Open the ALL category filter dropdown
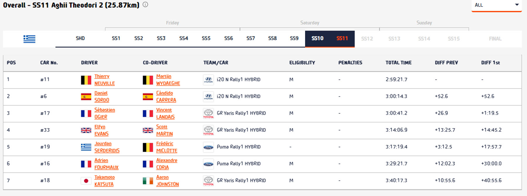The height and width of the screenshot is (196, 527). click(496, 5)
